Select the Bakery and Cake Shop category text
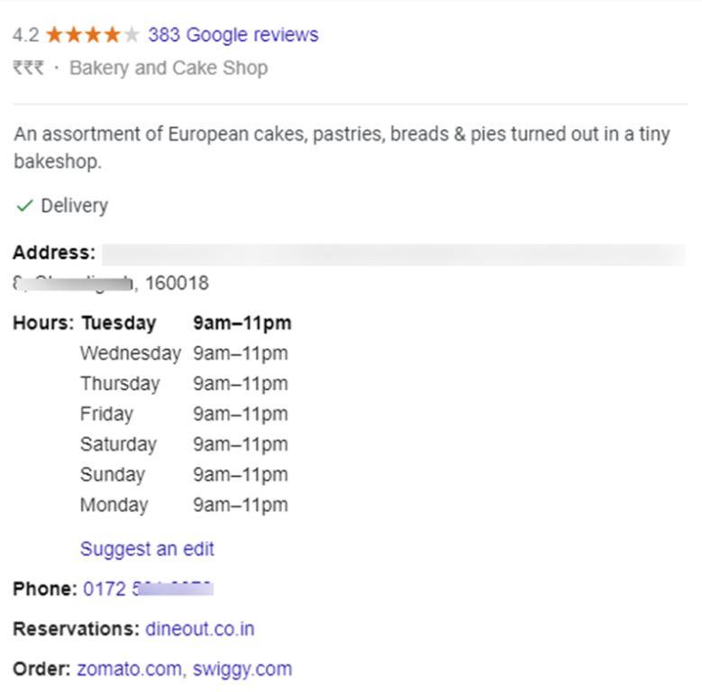Screen dimensions: 702x692 click(169, 68)
